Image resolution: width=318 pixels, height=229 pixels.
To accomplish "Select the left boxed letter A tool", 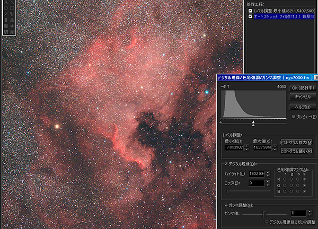I will coord(6,32).
